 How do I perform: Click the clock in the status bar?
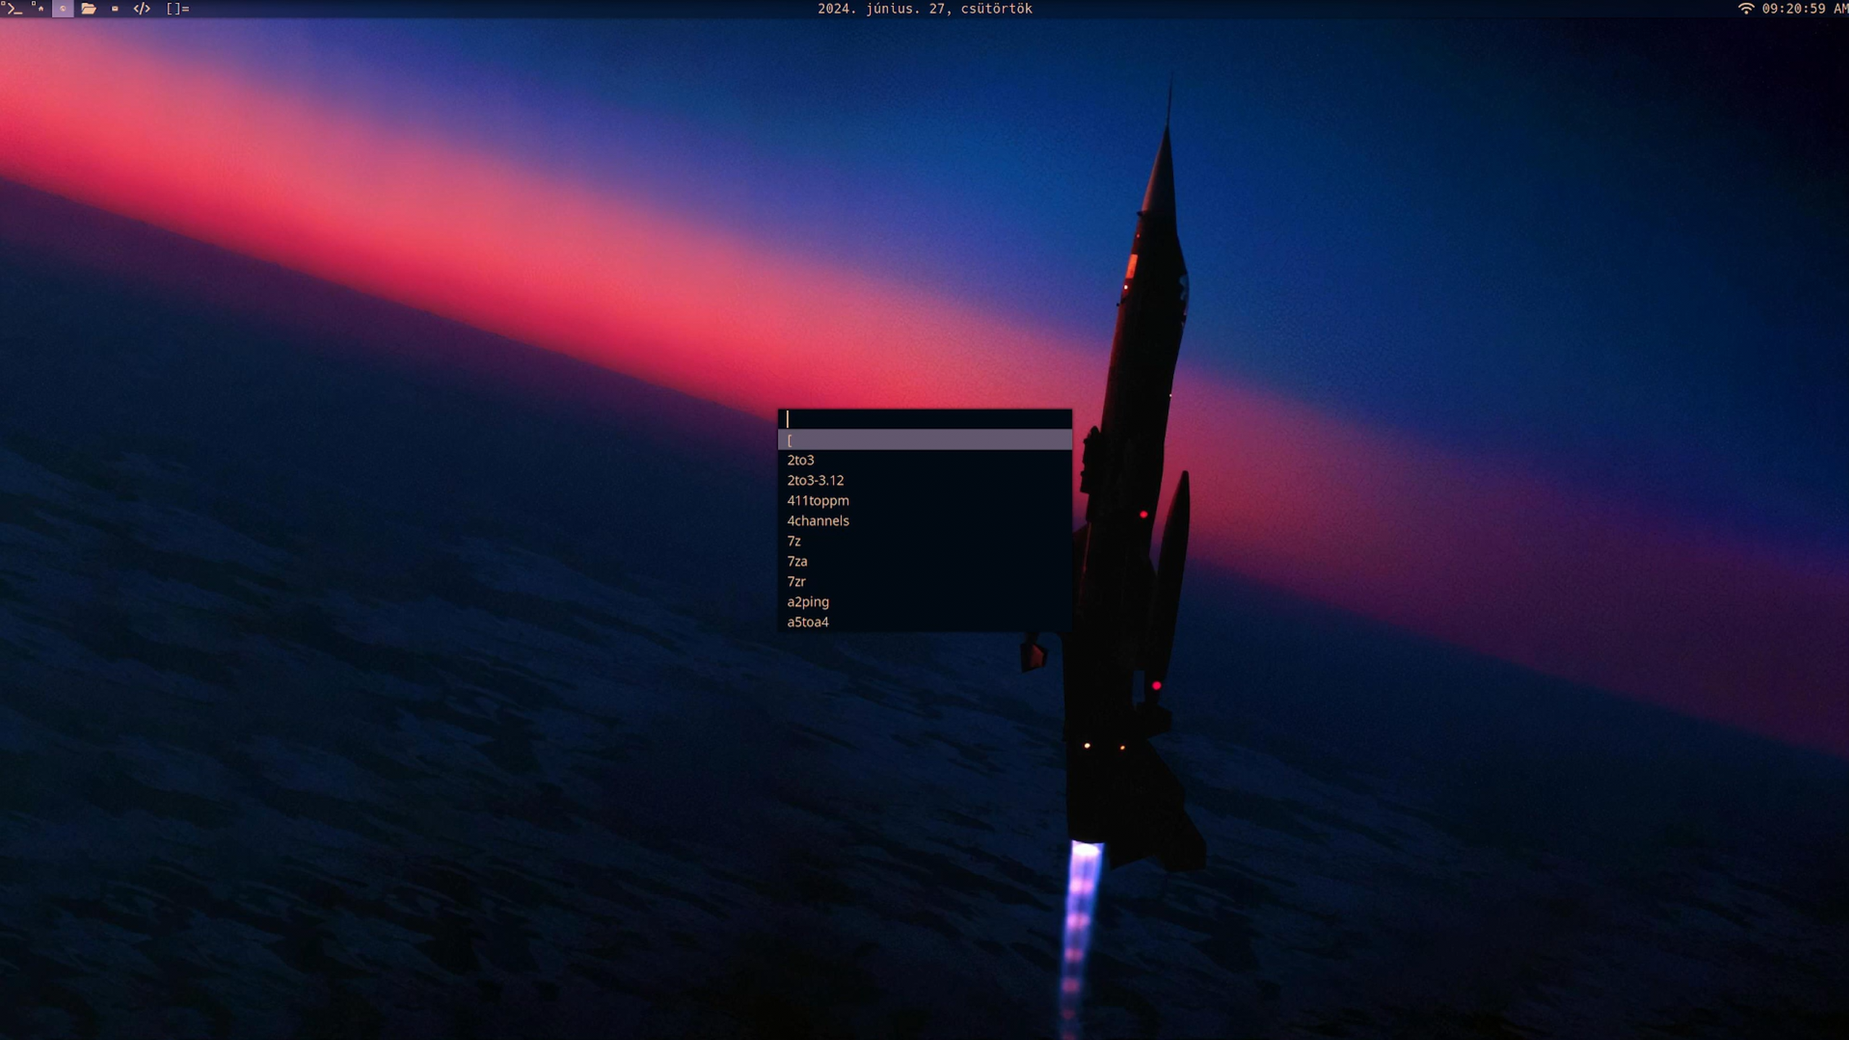coord(1803,9)
